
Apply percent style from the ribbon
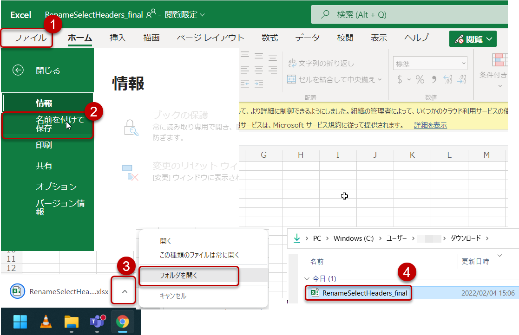[x=420, y=79]
